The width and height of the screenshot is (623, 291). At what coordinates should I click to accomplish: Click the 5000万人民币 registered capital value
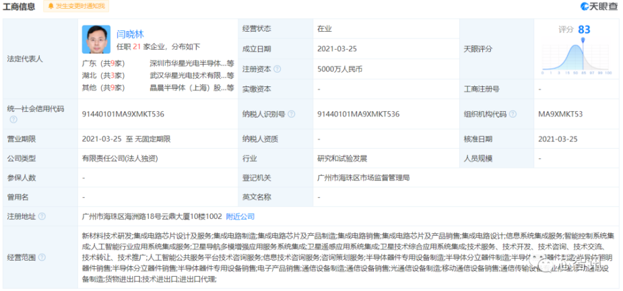pyautogui.click(x=340, y=69)
